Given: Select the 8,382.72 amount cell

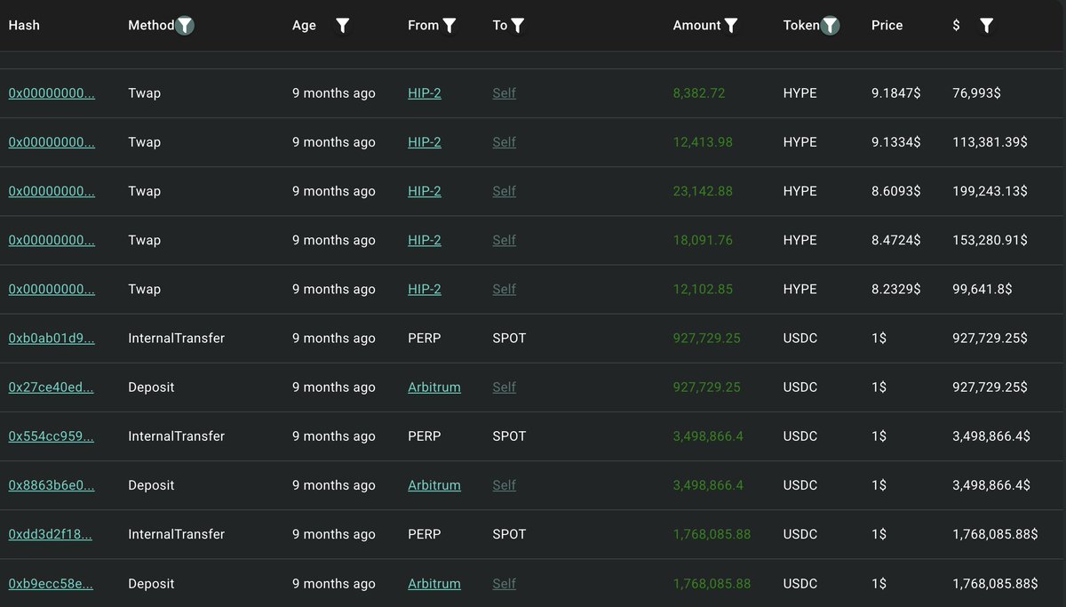Looking at the screenshot, I should pos(699,93).
